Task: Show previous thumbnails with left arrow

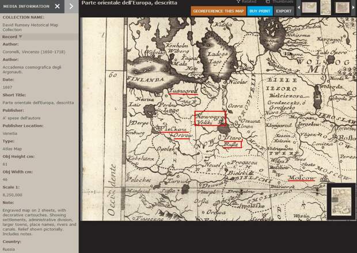Action: coord(299,7)
